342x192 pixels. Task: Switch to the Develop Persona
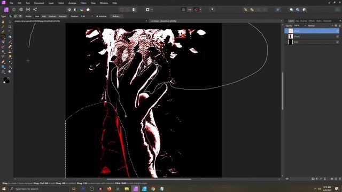(21, 10)
